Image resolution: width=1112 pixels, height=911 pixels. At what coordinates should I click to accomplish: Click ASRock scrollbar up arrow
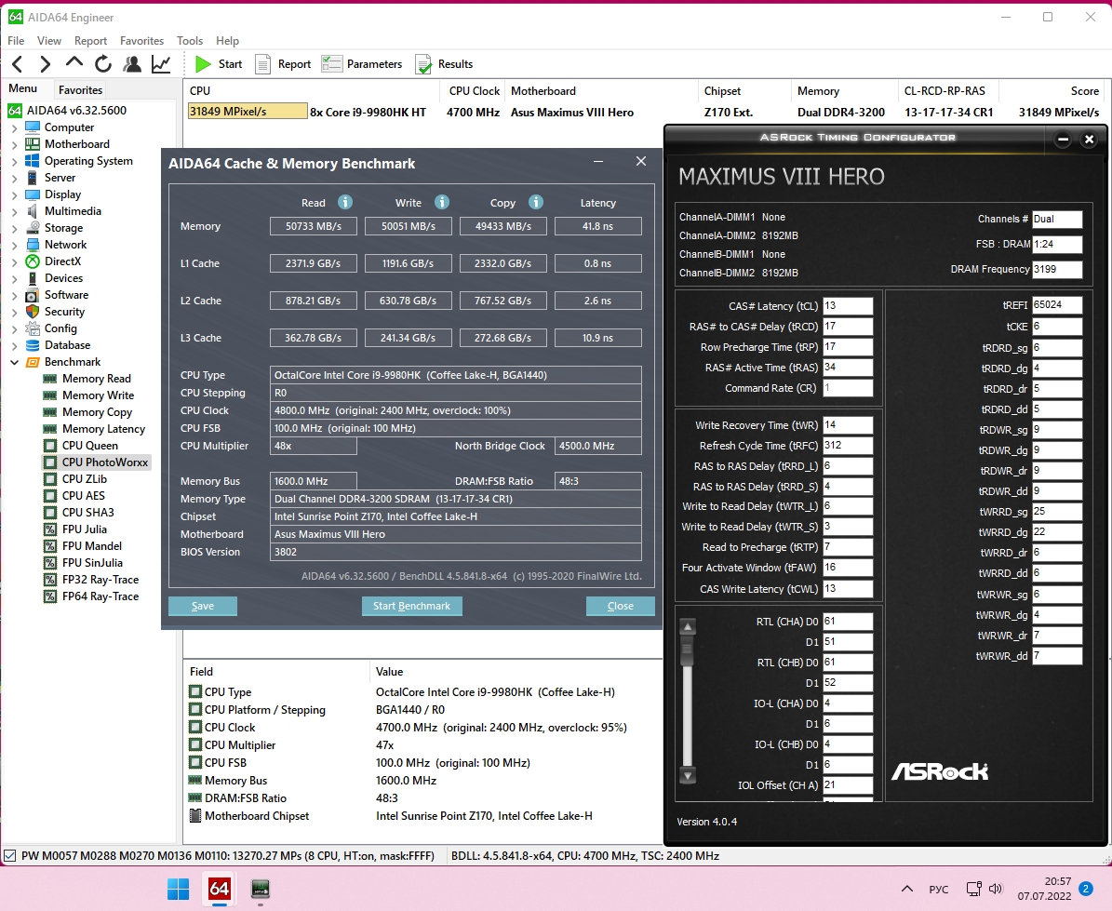click(687, 626)
